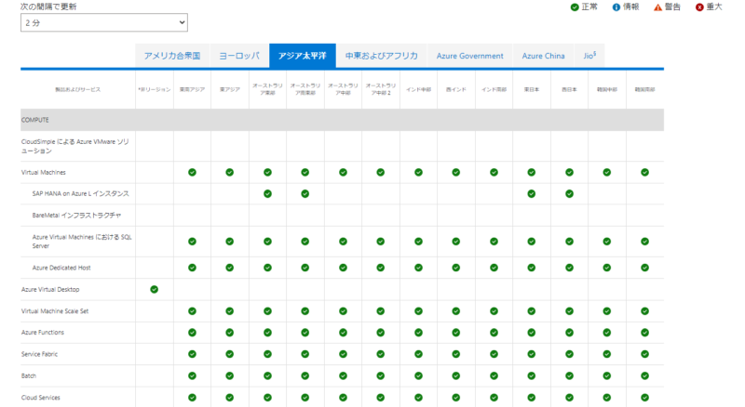Click the SAP HANA on Azure L インスタンス label
This screenshot has width=745, height=407.
tap(80, 193)
